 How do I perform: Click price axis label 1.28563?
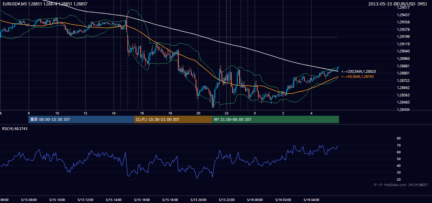point(403,95)
